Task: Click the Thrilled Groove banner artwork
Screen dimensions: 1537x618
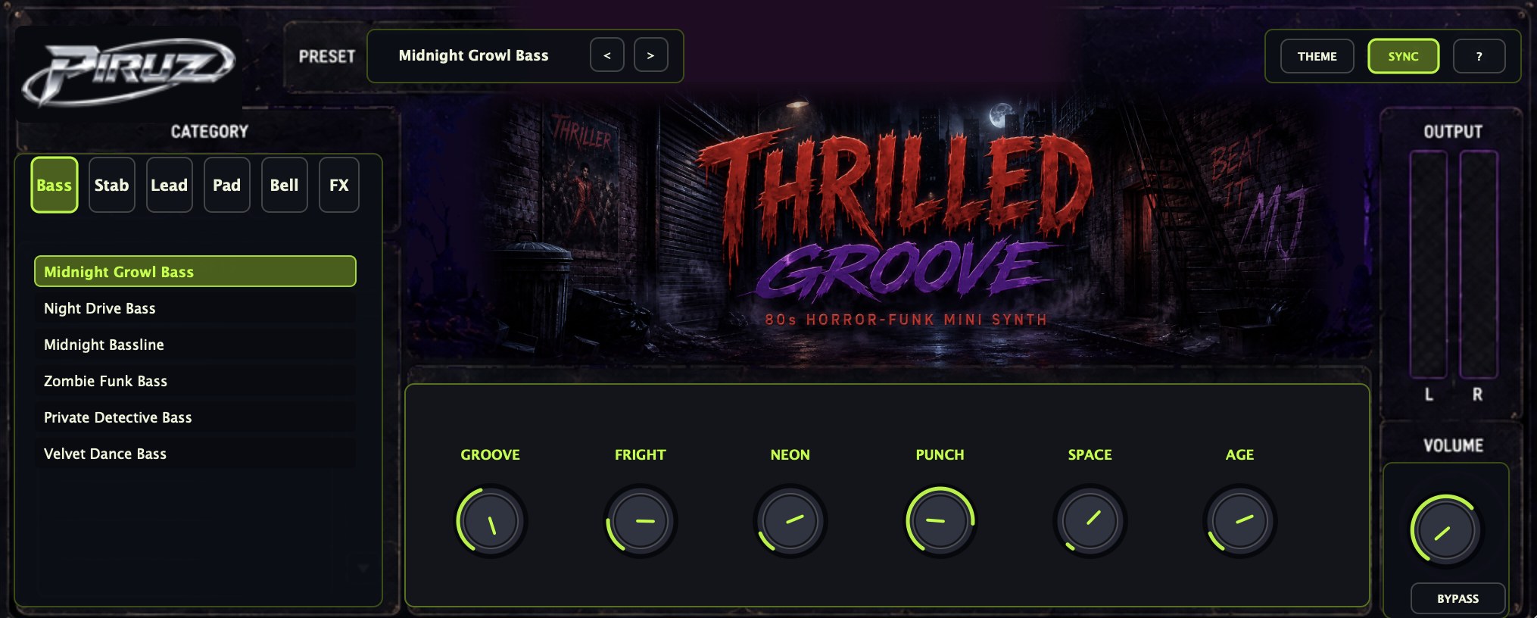Action: click(889, 227)
